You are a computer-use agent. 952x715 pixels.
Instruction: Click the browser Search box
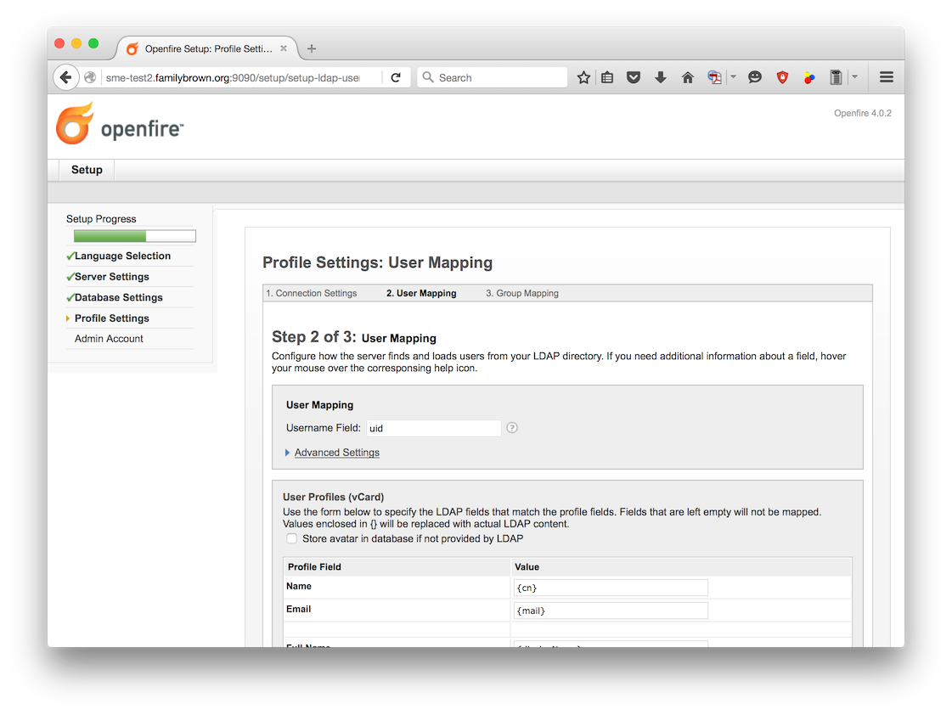[493, 77]
